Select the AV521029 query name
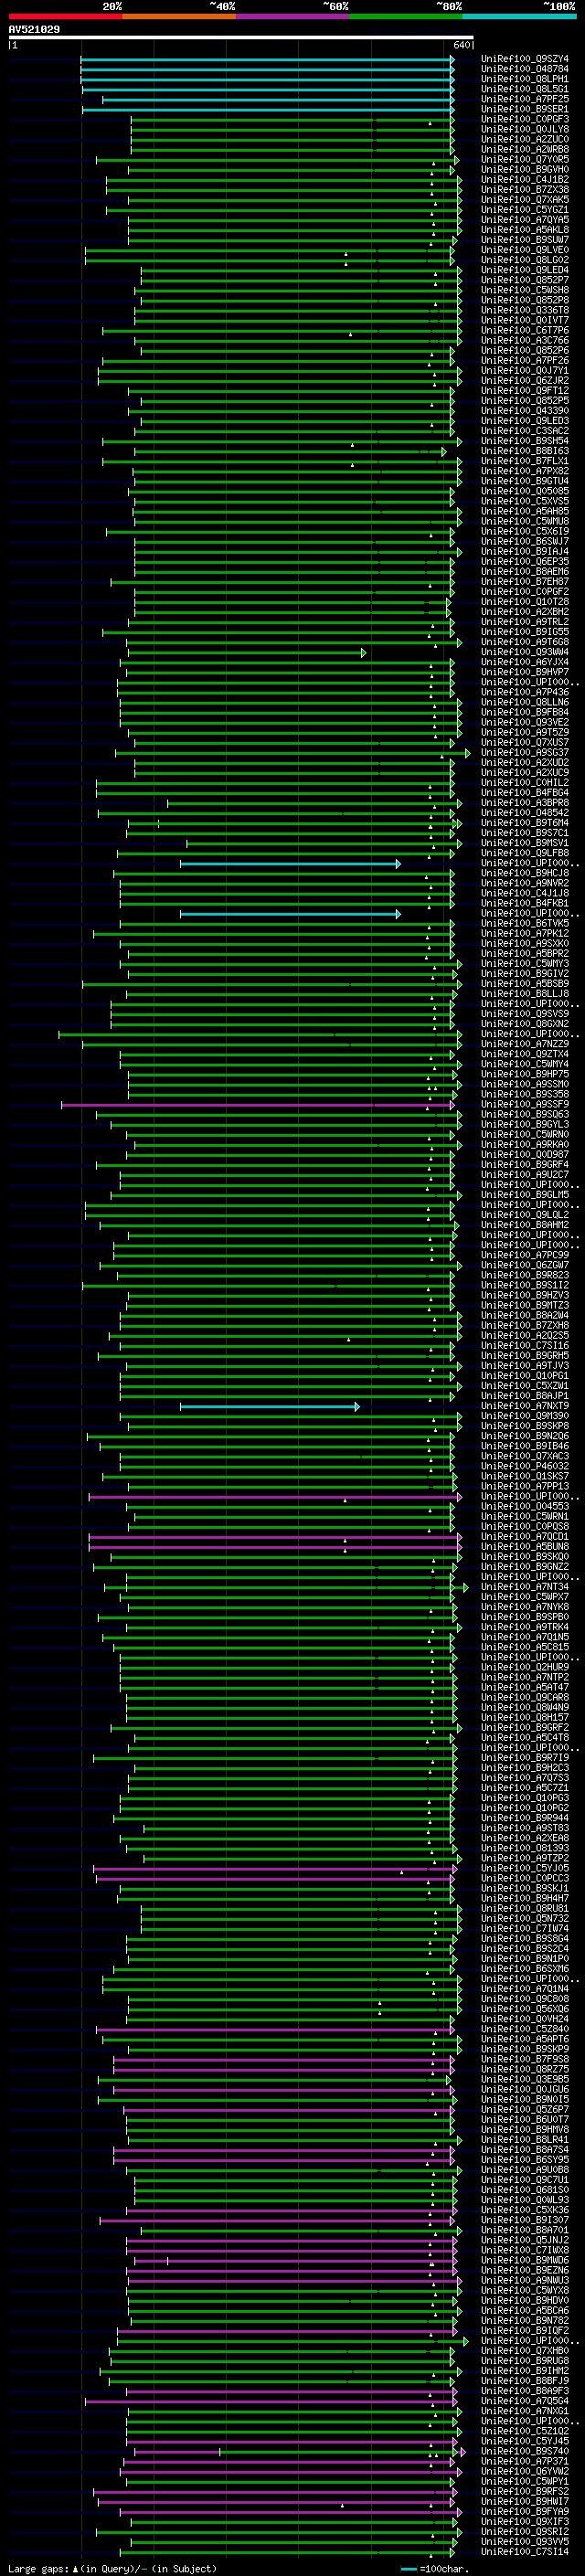 pyautogui.click(x=34, y=30)
